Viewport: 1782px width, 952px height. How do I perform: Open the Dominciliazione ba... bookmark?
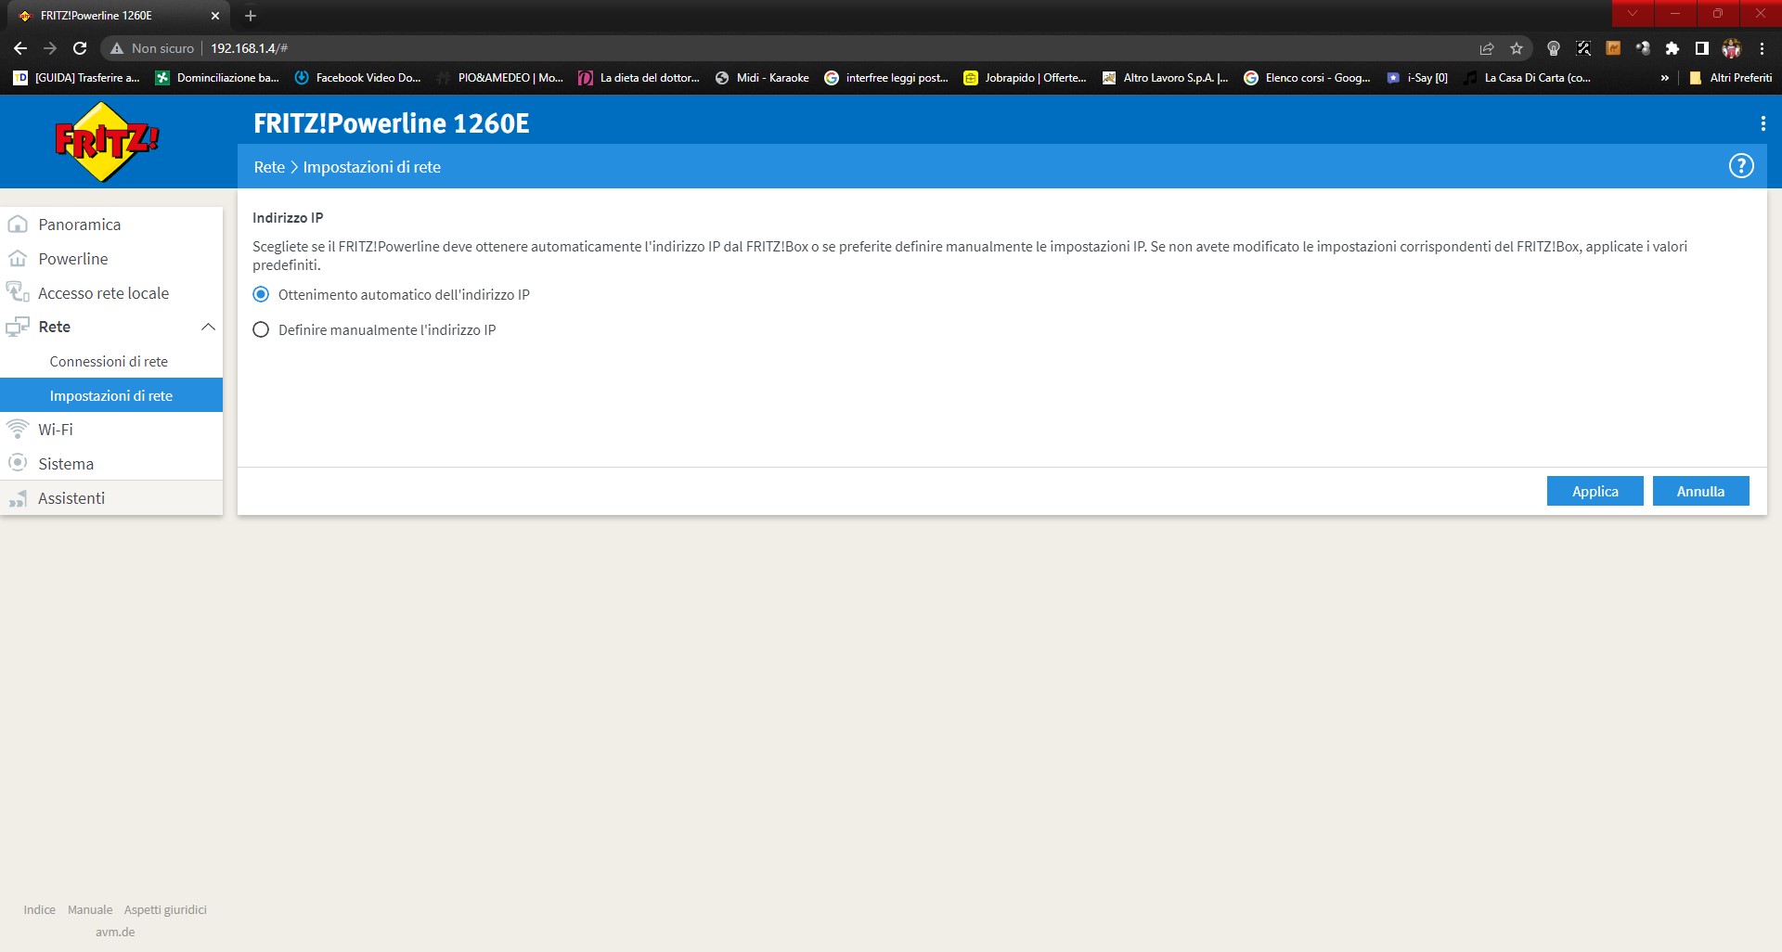217,78
